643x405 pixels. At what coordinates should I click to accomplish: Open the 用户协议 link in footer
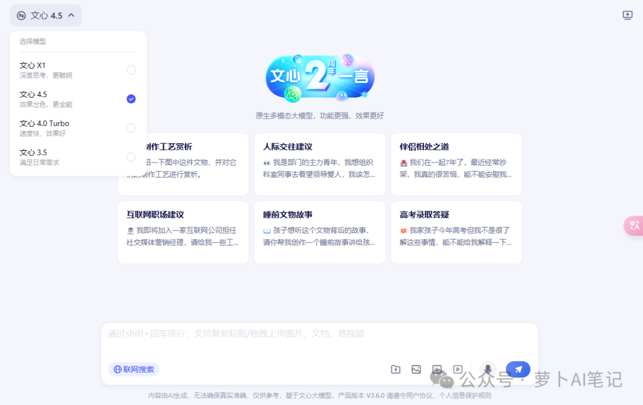[x=421, y=395]
